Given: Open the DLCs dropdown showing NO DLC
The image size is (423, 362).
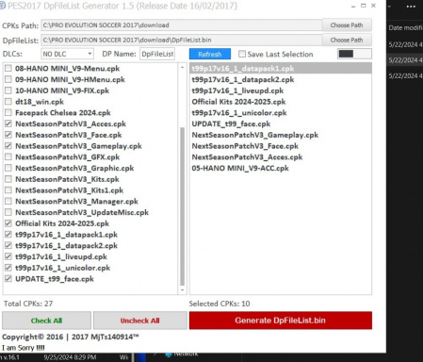Looking at the screenshot, I should point(67,54).
